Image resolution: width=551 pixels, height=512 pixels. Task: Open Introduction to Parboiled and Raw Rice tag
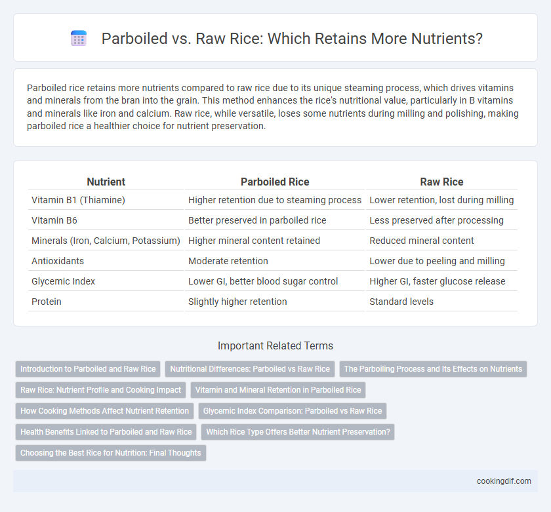click(88, 369)
